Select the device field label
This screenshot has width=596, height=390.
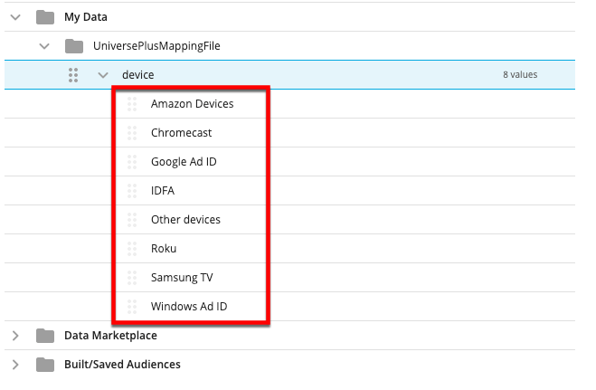(138, 75)
